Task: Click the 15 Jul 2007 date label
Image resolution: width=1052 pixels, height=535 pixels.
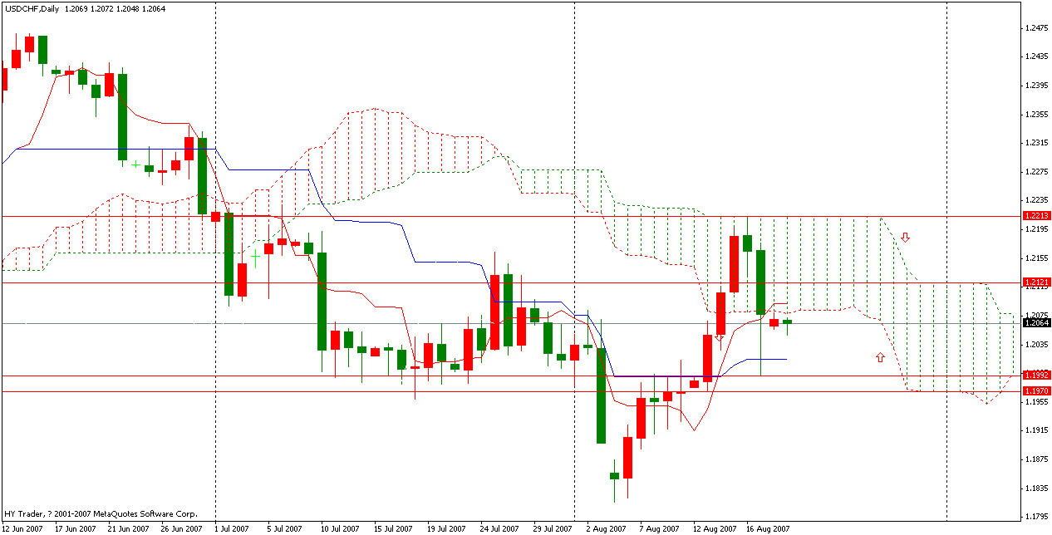Action: 394,528
